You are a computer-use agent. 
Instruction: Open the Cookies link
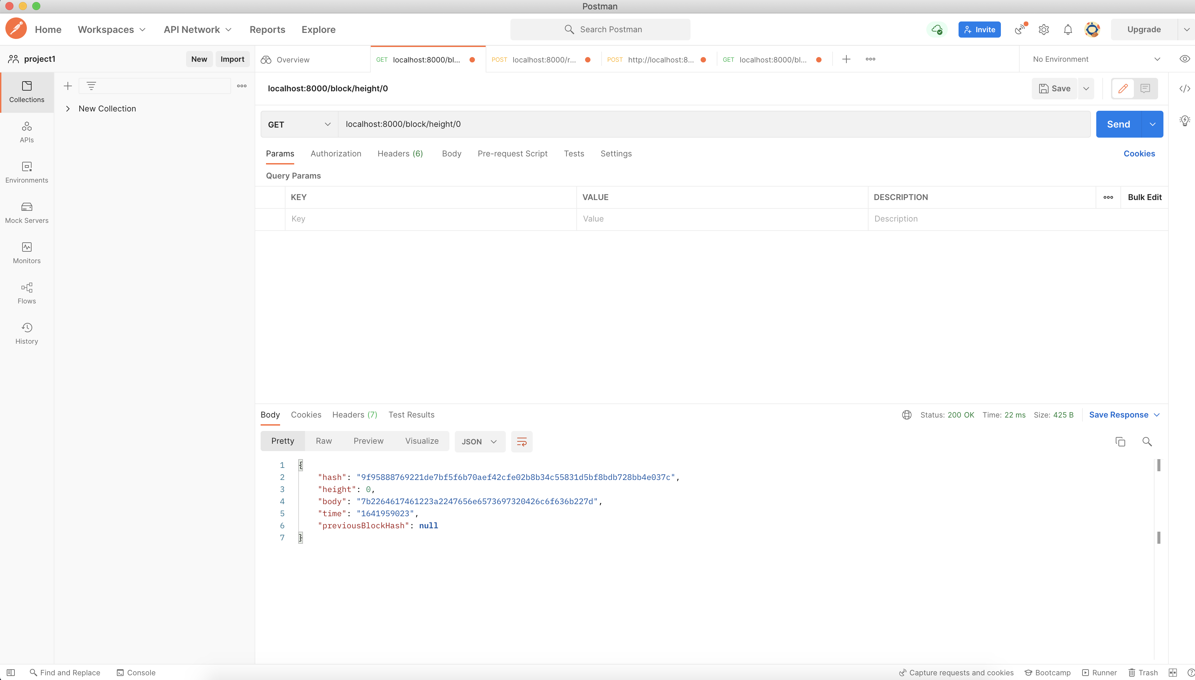coord(1139,154)
